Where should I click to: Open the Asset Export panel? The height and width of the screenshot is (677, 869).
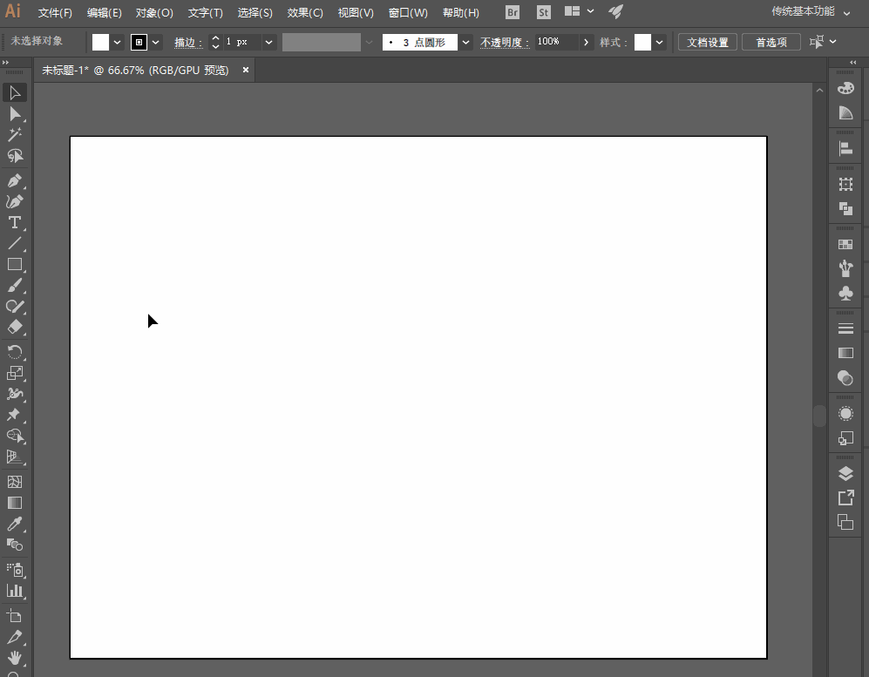click(845, 498)
